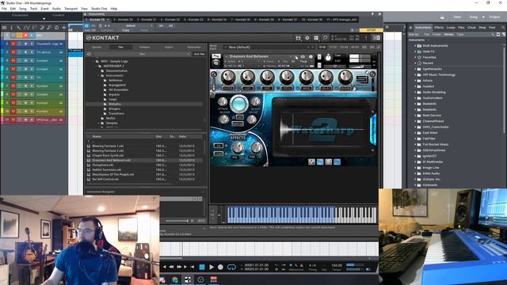
Task: Open Kontakt options gear icon
Action: pos(307,38)
